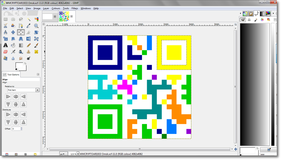Select the Rotate tool
Image resolution: width=281 pixels, height=160 pixels.
36,32
